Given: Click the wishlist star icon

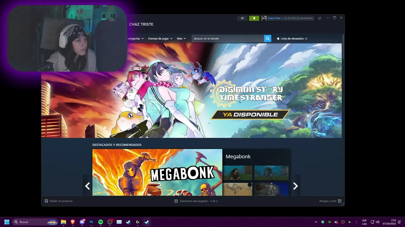Looking at the screenshot, I should (x=278, y=38).
